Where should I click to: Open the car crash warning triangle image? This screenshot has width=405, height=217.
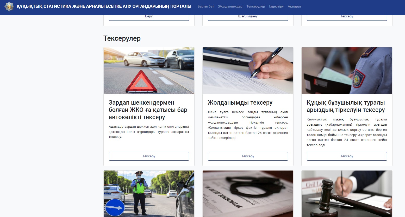[149, 71]
